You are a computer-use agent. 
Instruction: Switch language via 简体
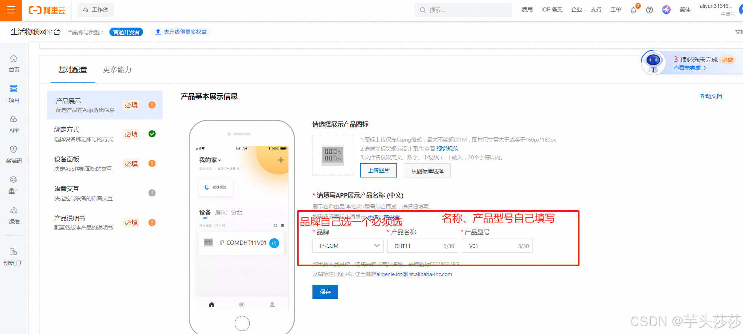(685, 10)
